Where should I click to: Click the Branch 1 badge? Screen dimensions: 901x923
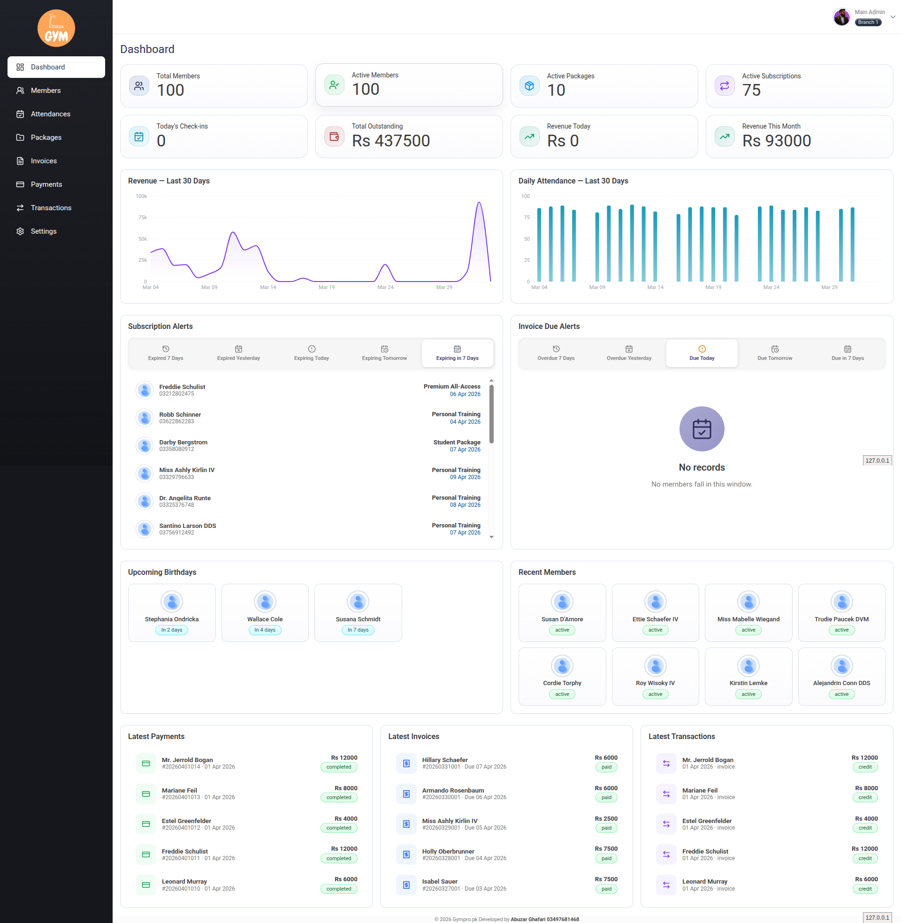tap(867, 22)
